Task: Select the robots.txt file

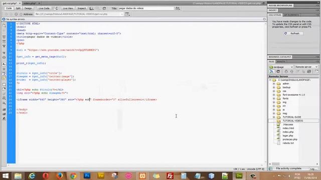Action: 288,143
